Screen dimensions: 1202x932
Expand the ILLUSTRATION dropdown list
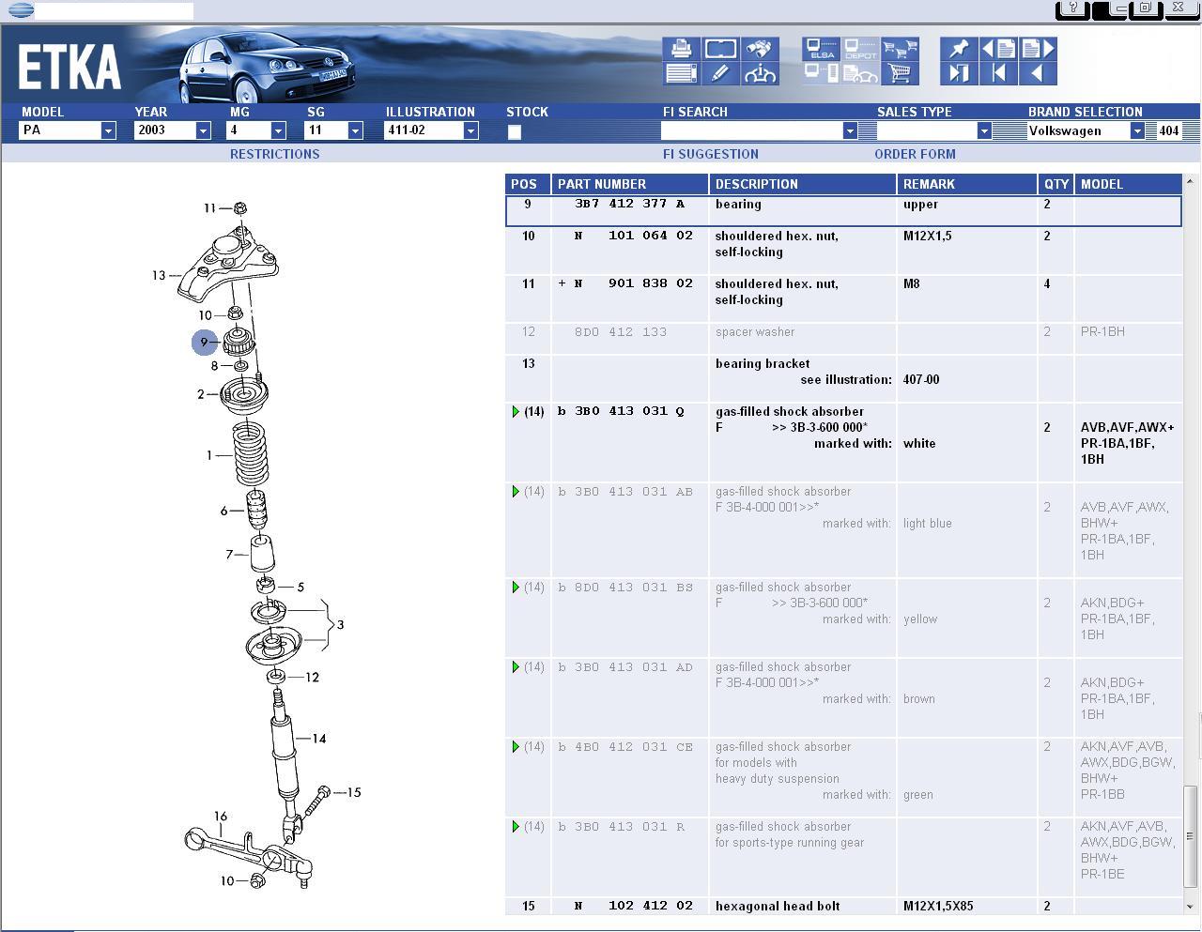click(470, 131)
